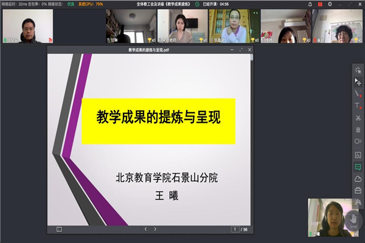The image size is (365, 243).
Task: Click the trophy icon on 甘琳's tile
Action: pos(150,40)
